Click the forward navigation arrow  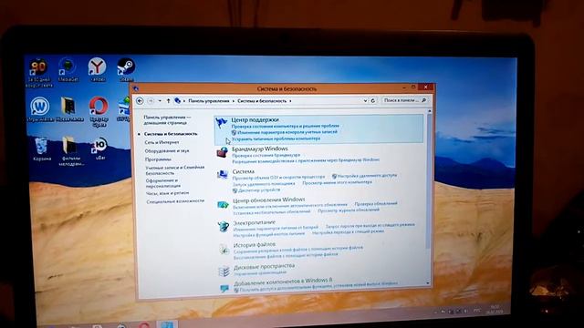coord(151,101)
